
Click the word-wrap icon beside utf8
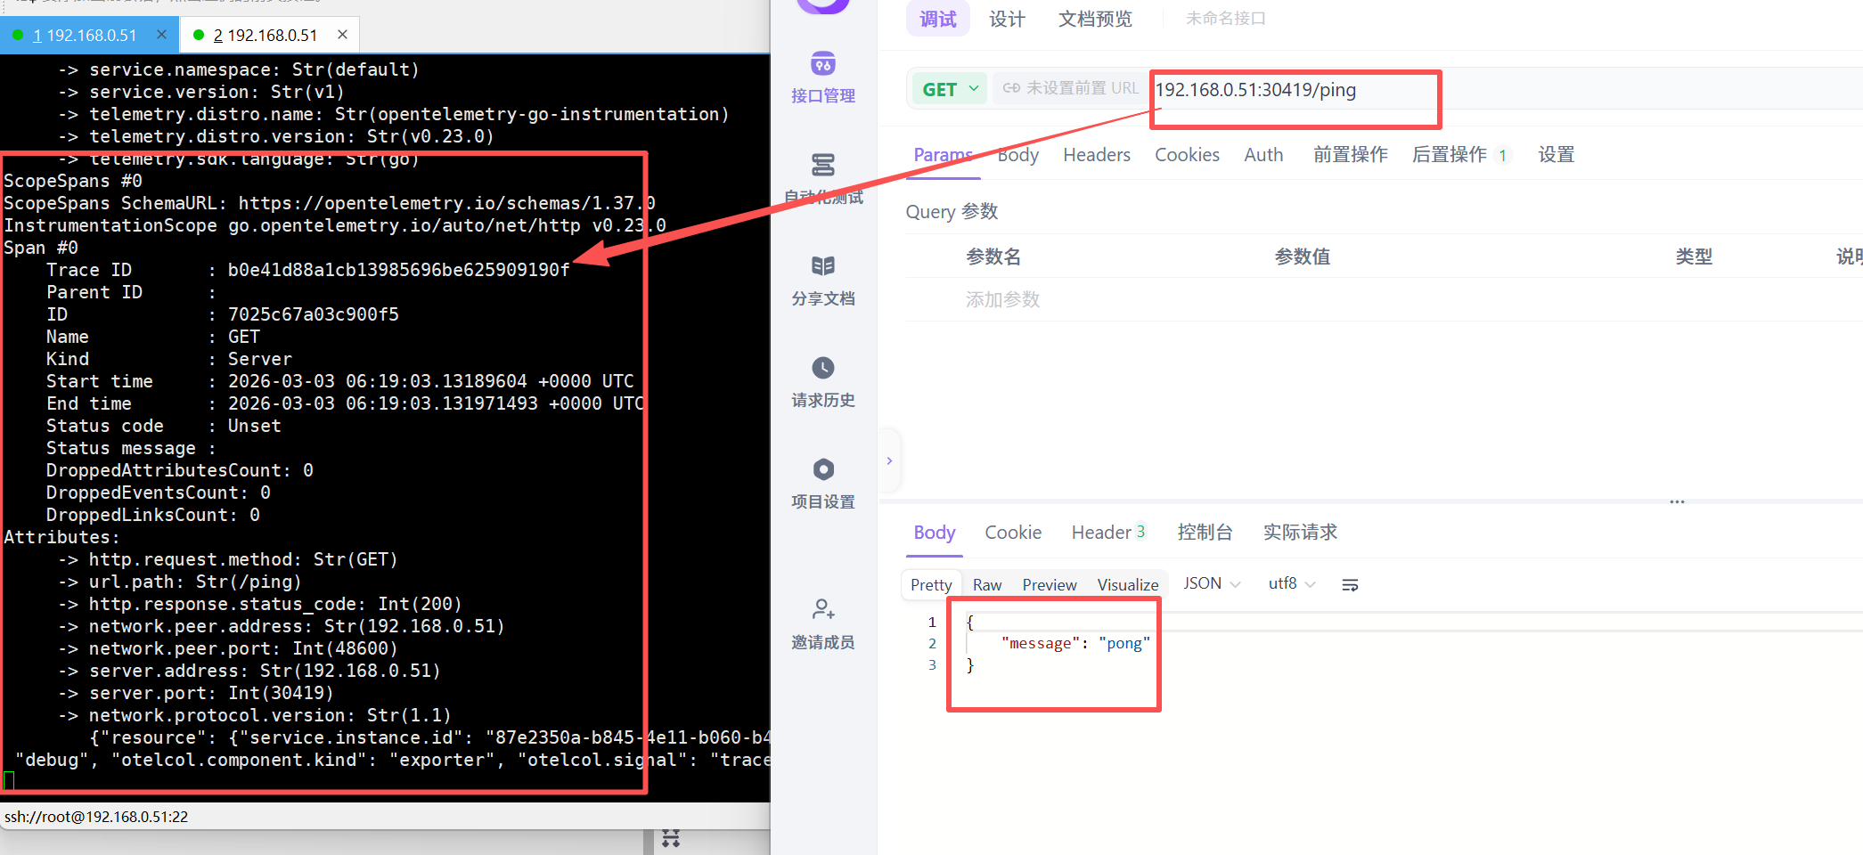tap(1350, 585)
